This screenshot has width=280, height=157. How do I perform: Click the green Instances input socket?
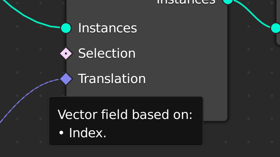[66, 28]
